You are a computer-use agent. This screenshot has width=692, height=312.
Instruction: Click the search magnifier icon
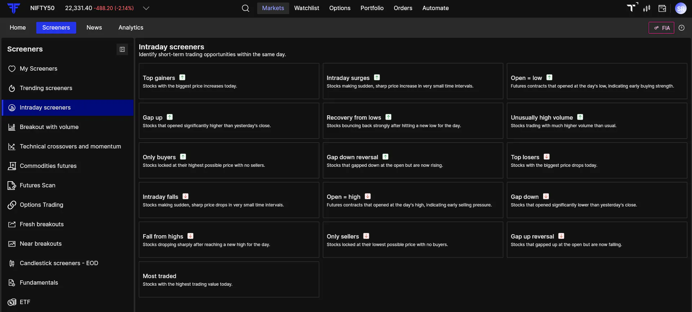(246, 8)
